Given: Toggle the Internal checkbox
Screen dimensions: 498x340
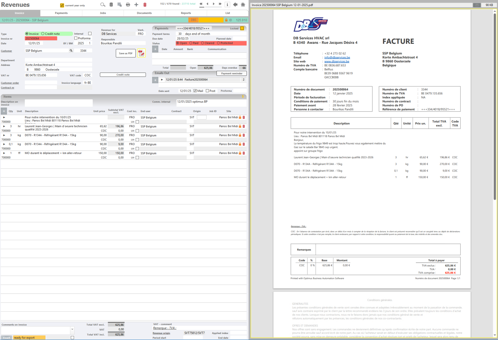Looking at the screenshot, I should [90, 34].
